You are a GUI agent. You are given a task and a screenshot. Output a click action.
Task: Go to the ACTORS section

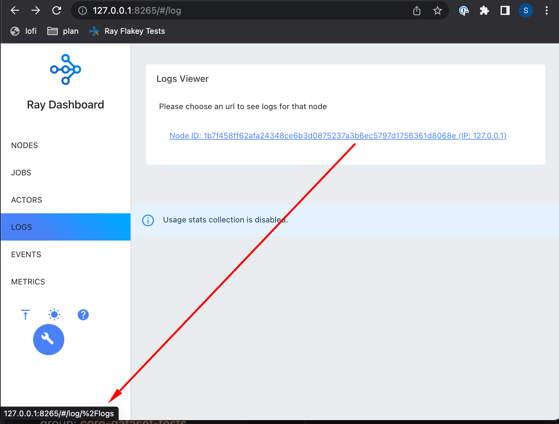[x=66, y=200]
